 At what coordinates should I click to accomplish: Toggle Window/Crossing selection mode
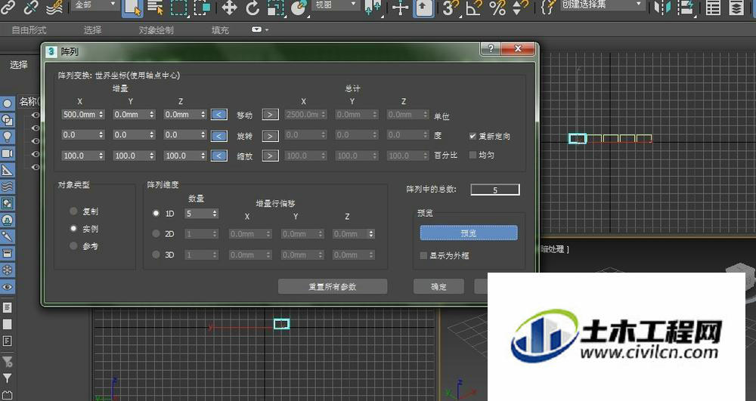pos(203,8)
